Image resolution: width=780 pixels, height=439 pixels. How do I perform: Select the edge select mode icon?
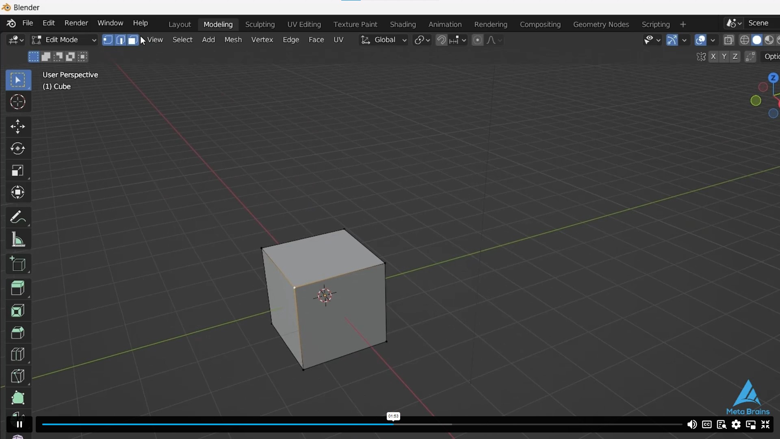pos(120,40)
